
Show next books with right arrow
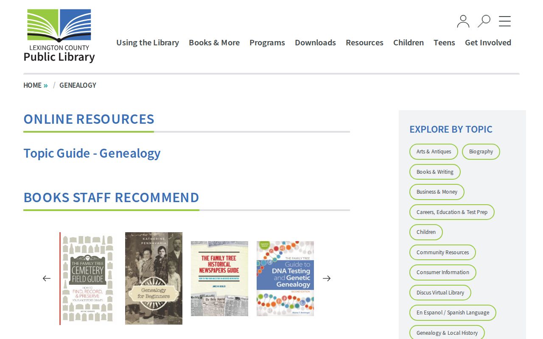[327, 278]
